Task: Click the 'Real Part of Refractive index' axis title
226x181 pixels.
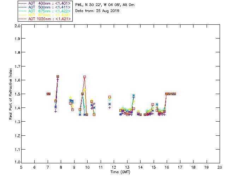Action: coord(10,94)
